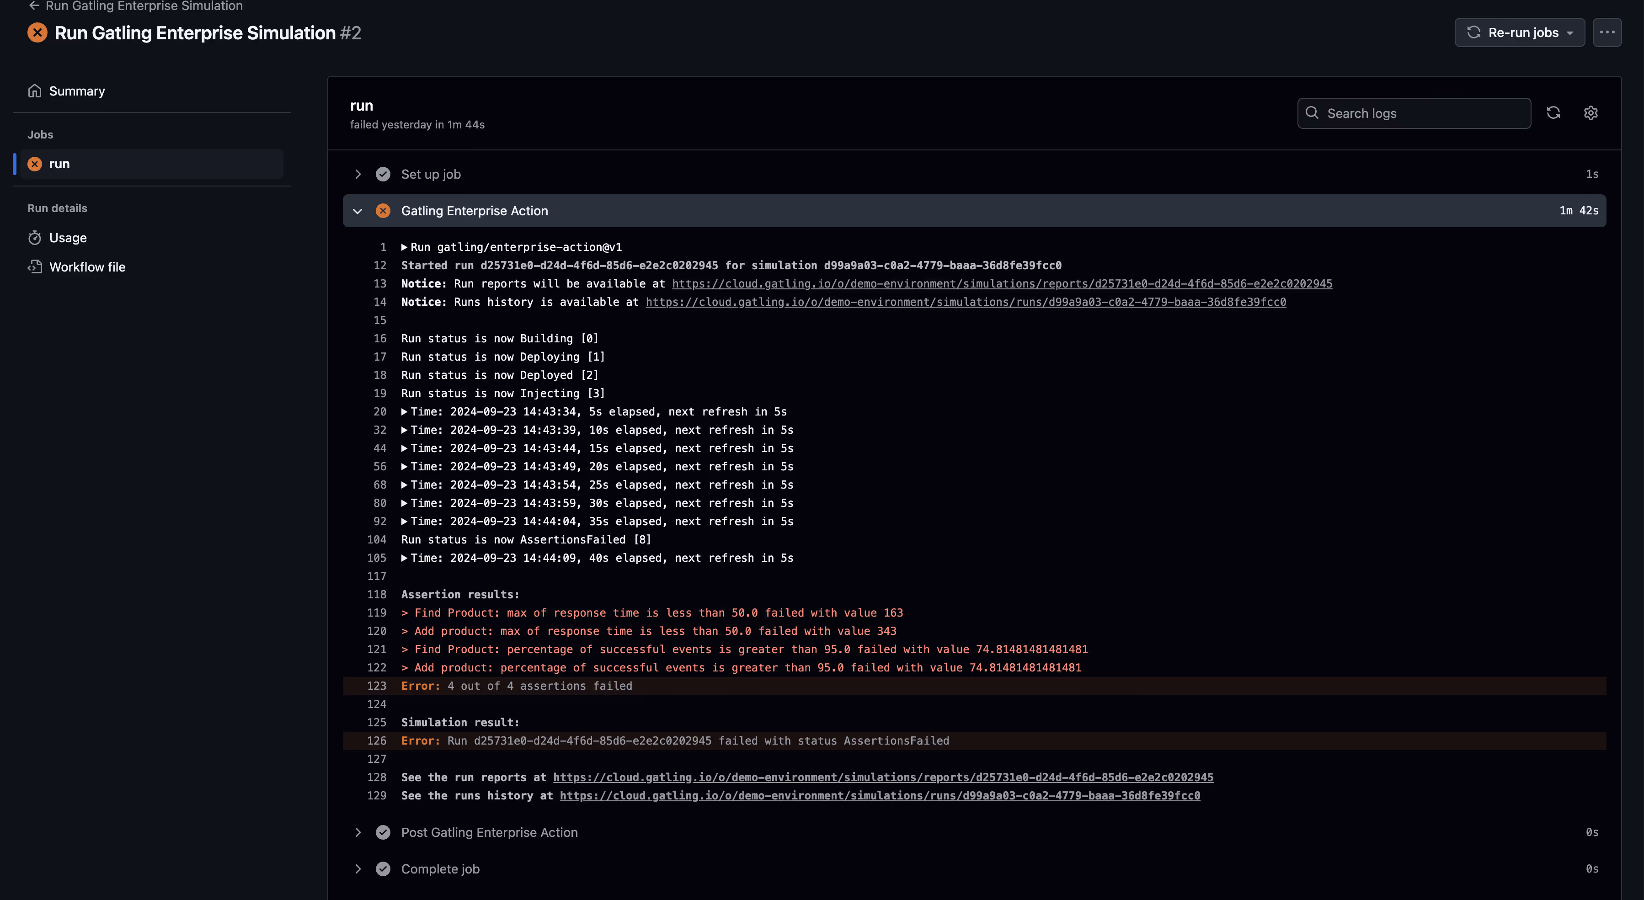Expand the 25s elapsed log group
The image size is (1644, 900).
point(404,486)
